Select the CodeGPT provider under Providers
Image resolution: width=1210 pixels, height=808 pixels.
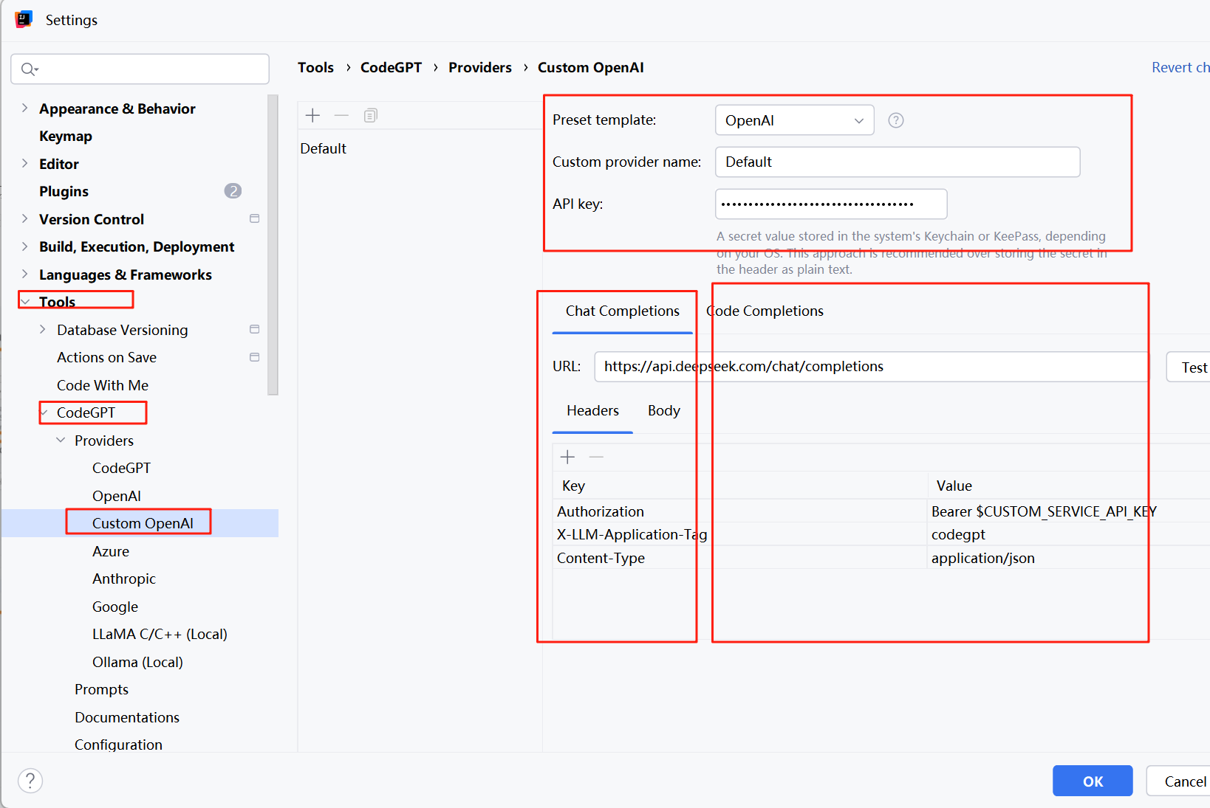coord(121,468)
